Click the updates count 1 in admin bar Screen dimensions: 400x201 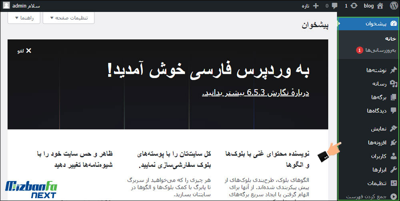point(346,6)
